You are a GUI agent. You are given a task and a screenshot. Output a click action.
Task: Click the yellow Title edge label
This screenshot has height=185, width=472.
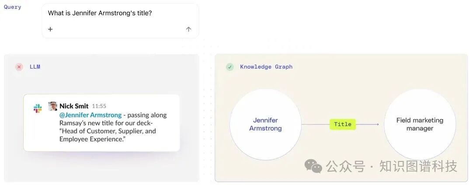[343, 124]
